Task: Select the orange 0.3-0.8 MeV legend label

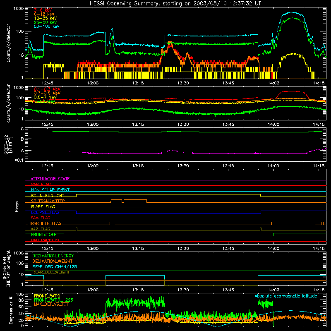Action: point(47,93)
